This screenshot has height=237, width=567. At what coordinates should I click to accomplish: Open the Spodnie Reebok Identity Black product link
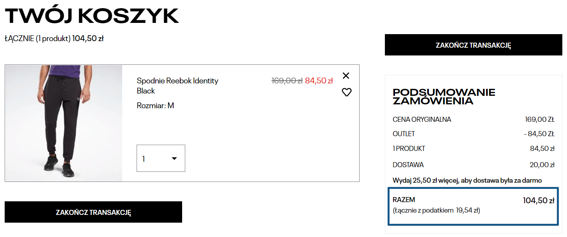(177, 86)
